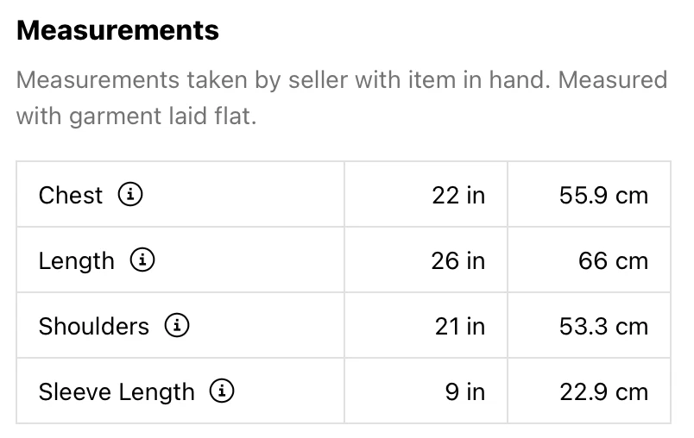Image resolution: width=694 pixels, height=438 pixels.
Task: Click the 55.9 cm chest value
Action: (603, 195)
